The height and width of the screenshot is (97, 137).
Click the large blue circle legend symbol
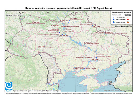[114, 19]
